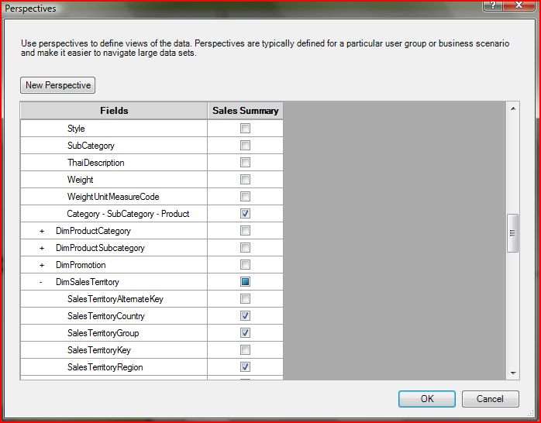Select the DimProductCategory table name
Image resolution: width=541 pixels, height=423 pixels.
pos(93,231)
